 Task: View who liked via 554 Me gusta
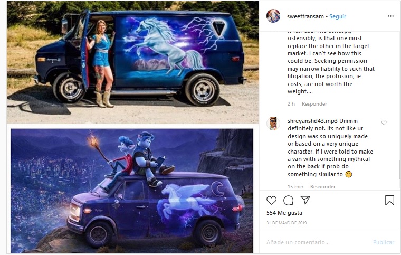(284, 213)
